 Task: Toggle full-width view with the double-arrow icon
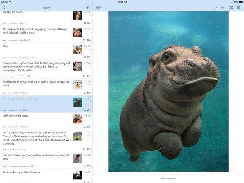[x=99, y=8]
